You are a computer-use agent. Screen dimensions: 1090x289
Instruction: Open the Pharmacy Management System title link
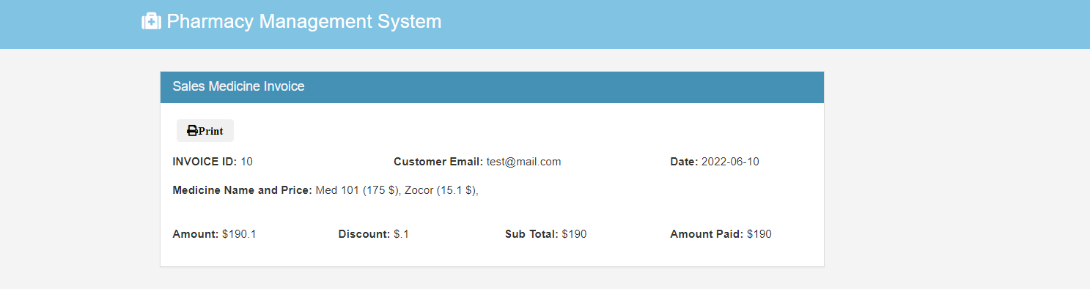click(x=292, y=21)
